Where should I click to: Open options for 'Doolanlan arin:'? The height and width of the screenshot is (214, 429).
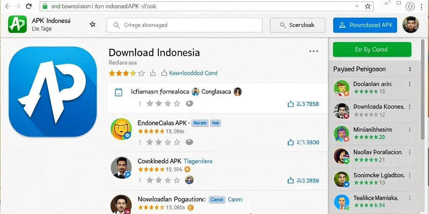click(x=410, y=84)
